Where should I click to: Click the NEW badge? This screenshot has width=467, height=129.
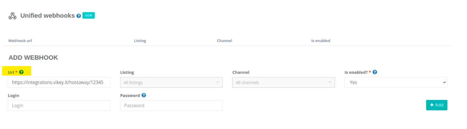click(x=88, y=16)
